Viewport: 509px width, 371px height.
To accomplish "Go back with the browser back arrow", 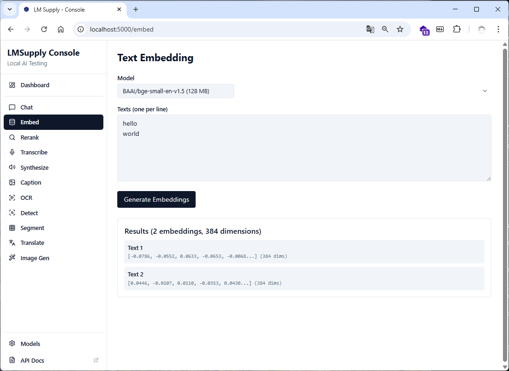I will coord(11,29).
